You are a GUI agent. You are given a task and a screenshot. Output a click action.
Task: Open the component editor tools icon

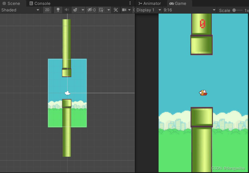click(116, 10)
